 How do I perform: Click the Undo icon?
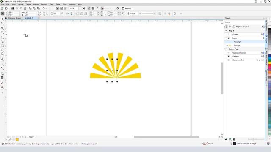click(44, 8)
